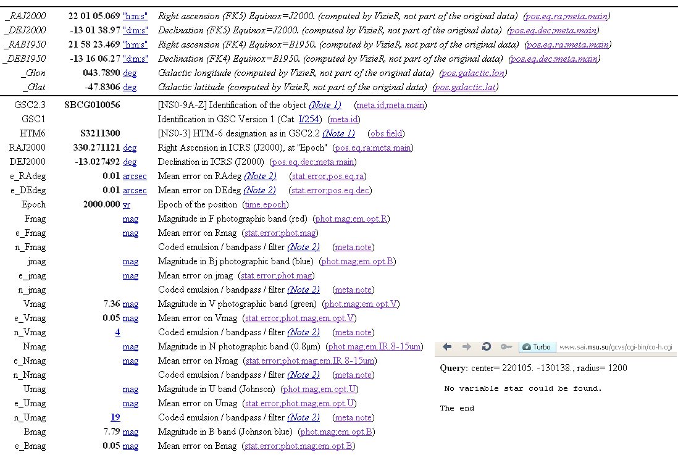The image size is (678, 455).
Task: Open the yr unit link for Epoch
Action: click(x=127, y=204)
